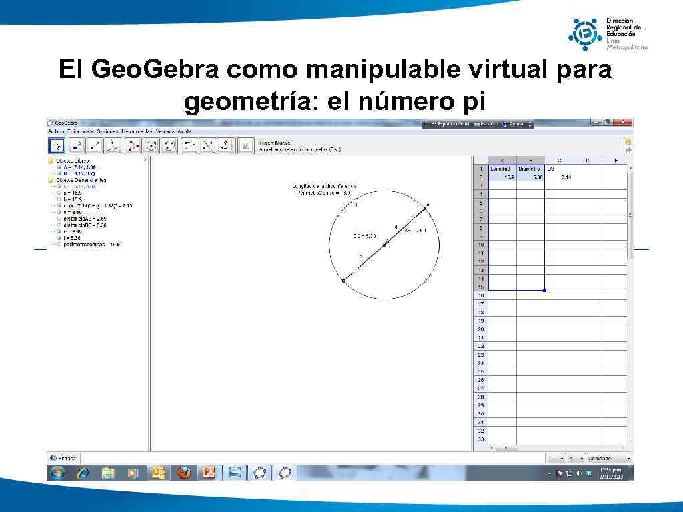Select spreadsheet row 20 header
The image size is (683, 512).
481,329
